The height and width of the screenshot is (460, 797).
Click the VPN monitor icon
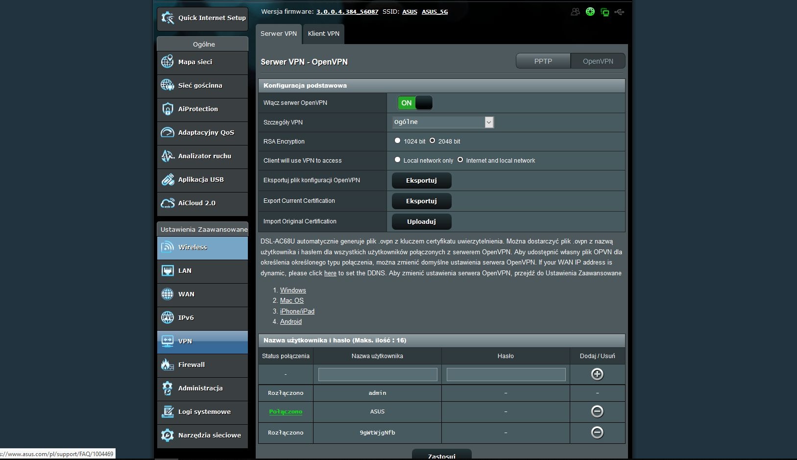(168, 341)
